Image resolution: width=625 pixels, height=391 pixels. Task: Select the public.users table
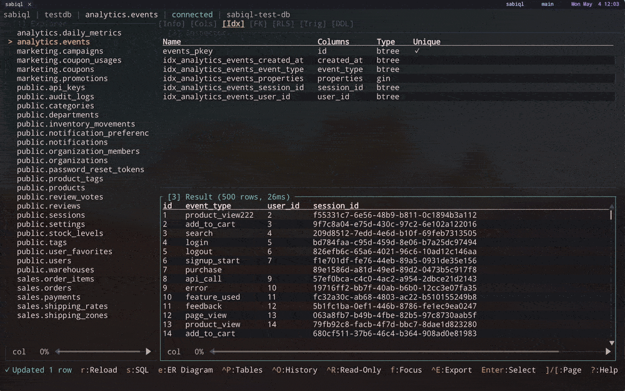click(x=44, y=260)
